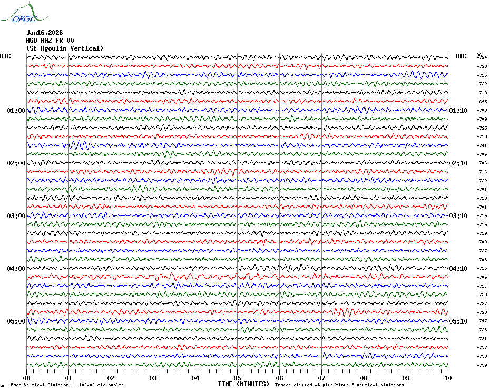The image size is (490, 392).
Task: Click the '04:10' time label
Action: [x=458, y=269]
